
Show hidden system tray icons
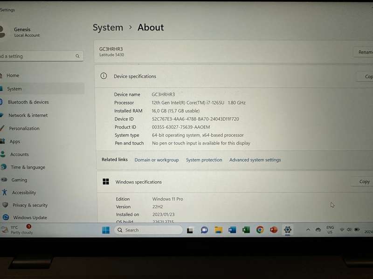pyautogui.click(x=308, y=230)
